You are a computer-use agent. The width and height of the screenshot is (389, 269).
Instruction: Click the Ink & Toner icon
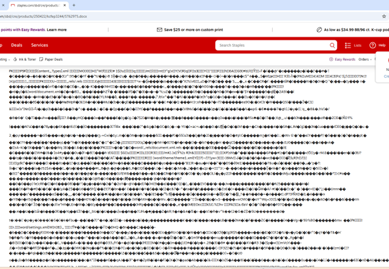[x=15, y=59]
